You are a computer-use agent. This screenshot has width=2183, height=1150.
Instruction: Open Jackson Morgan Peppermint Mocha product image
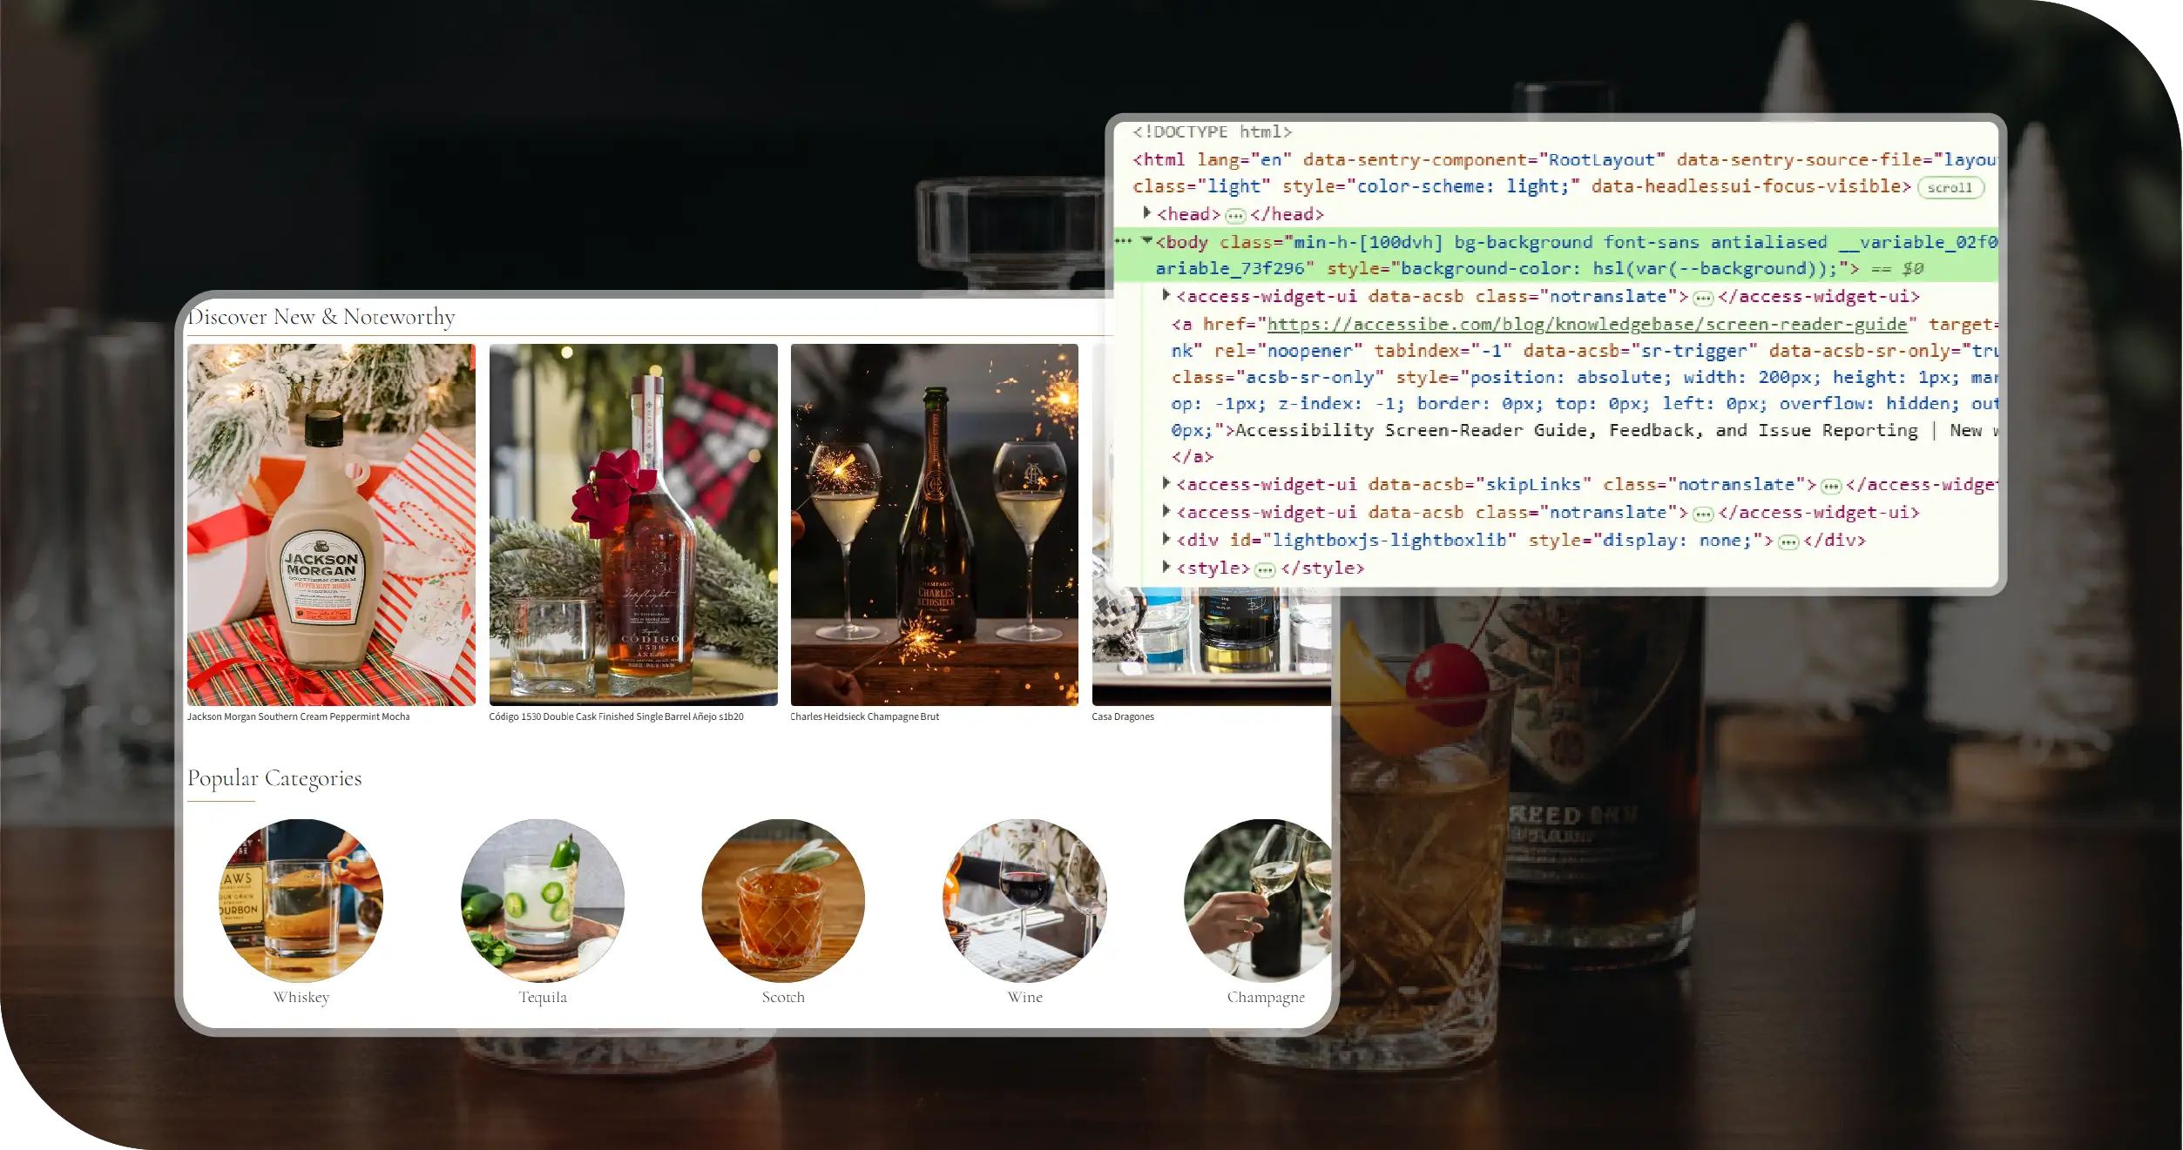pyautogui.click(x=331, y=524)
